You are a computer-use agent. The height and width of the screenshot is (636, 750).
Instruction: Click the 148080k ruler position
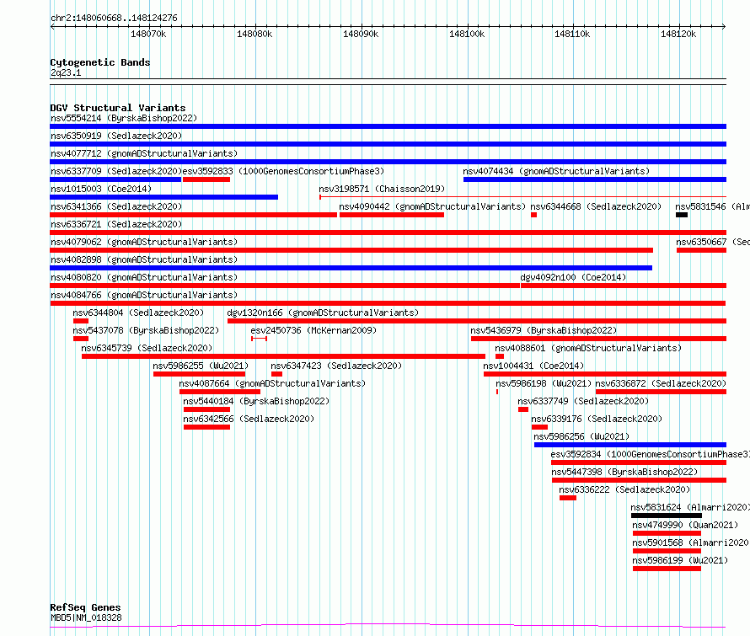[x=254, y=34]
